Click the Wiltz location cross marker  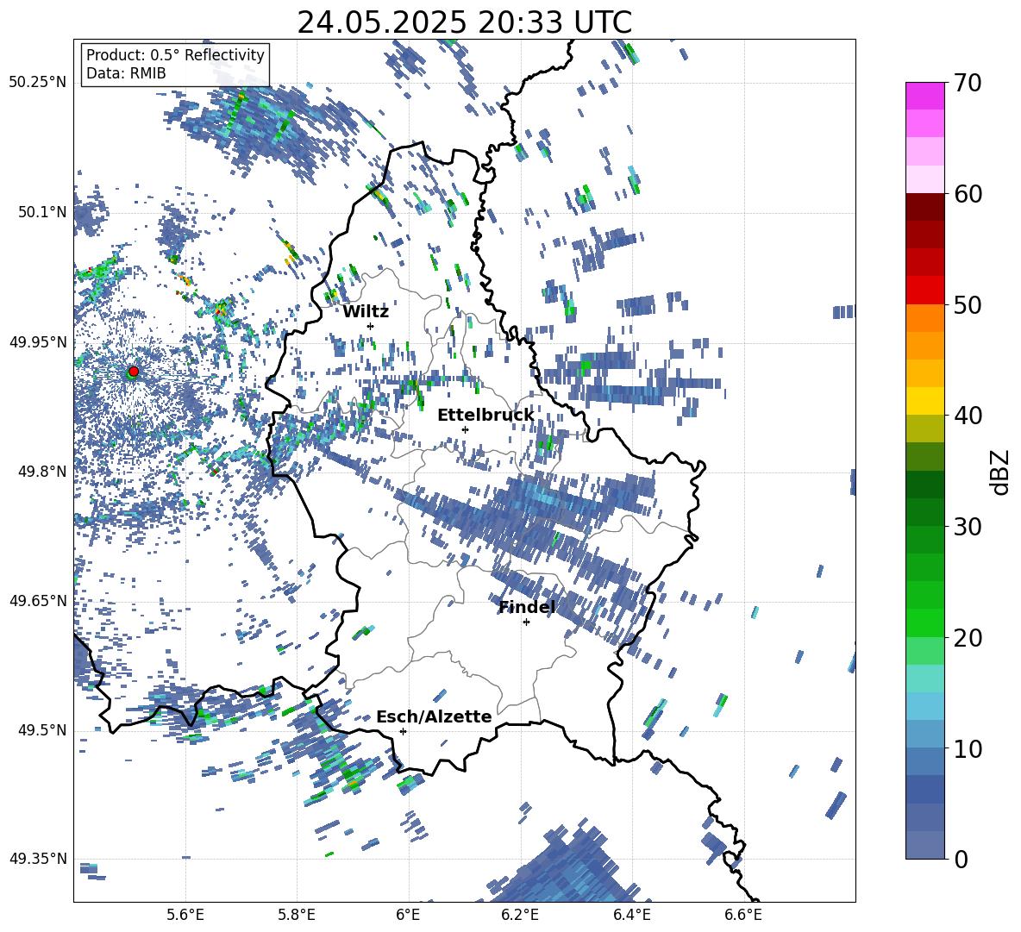pos(371,326)
